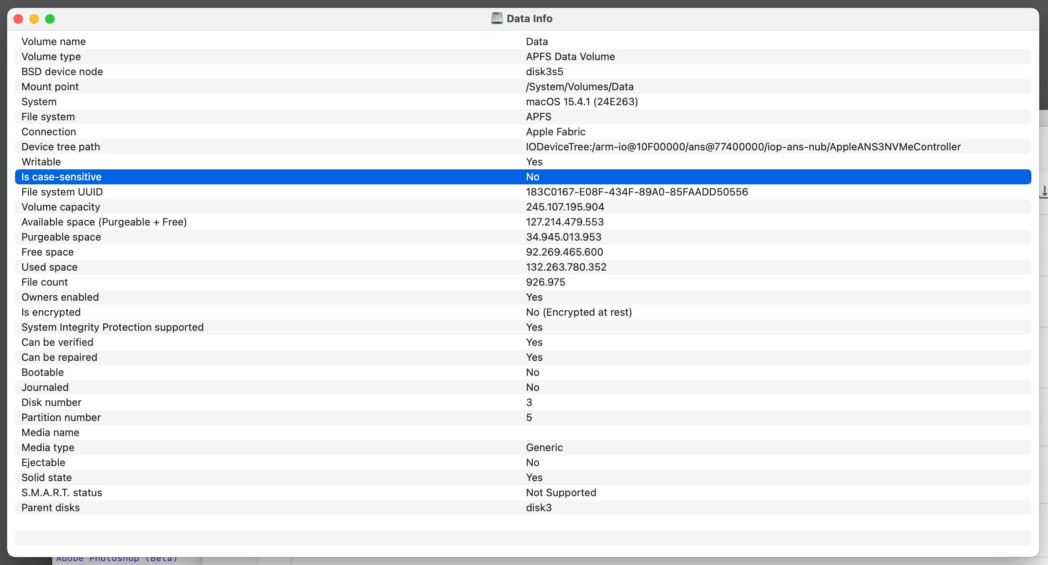The height and width of the screenshot is (565, 1048).
Task: Select the Volume capacity row
Action: point(61,207)
